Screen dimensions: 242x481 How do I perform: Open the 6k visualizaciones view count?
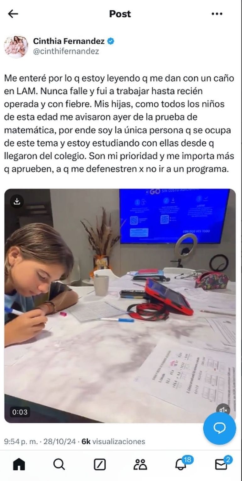(x=113, y=441)
